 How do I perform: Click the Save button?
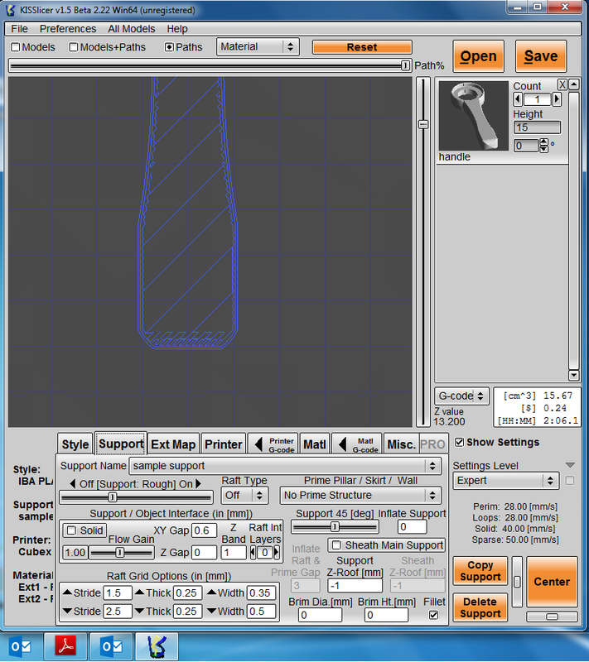pos(541,56)
